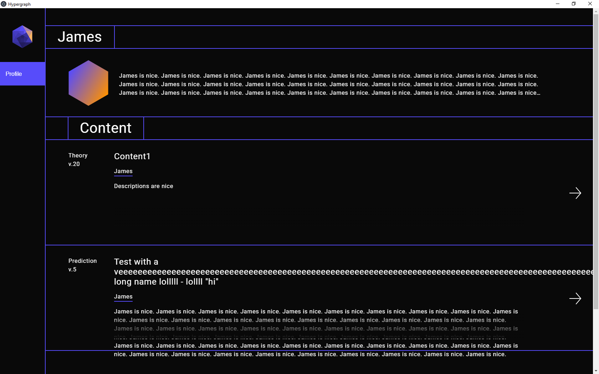Image resolution: width=599 pixels, height=374 pixels.
Task: Follow the James author link under Content1
Action: 123,171
